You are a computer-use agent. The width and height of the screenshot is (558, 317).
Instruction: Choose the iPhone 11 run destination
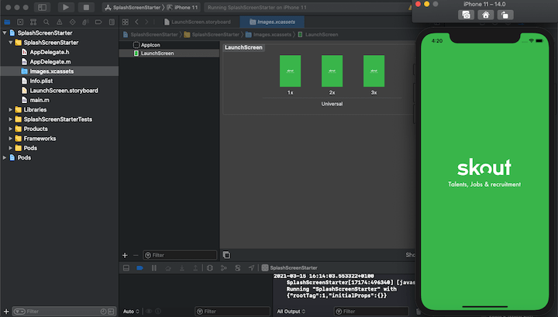182,8
